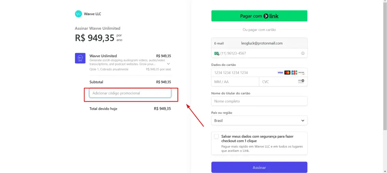The height and width of the screenshot is (173, 387).
Task: Check the save my data checkbox
Action: (x=216, y=136)
